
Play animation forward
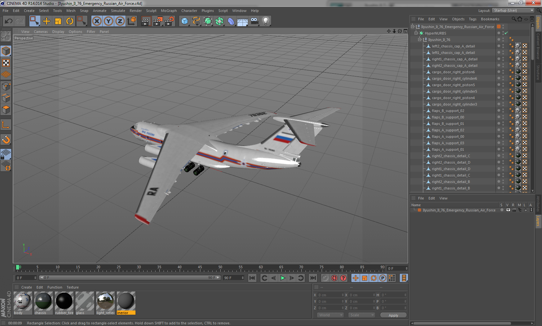pyautogui.click(x=283, y=278)
